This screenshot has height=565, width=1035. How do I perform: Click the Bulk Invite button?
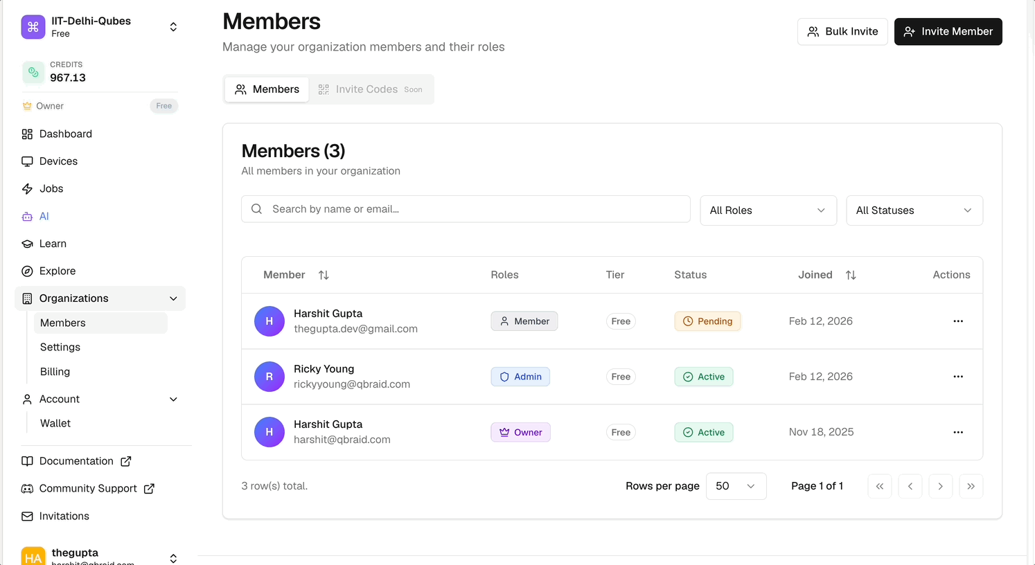coord(842,32)
